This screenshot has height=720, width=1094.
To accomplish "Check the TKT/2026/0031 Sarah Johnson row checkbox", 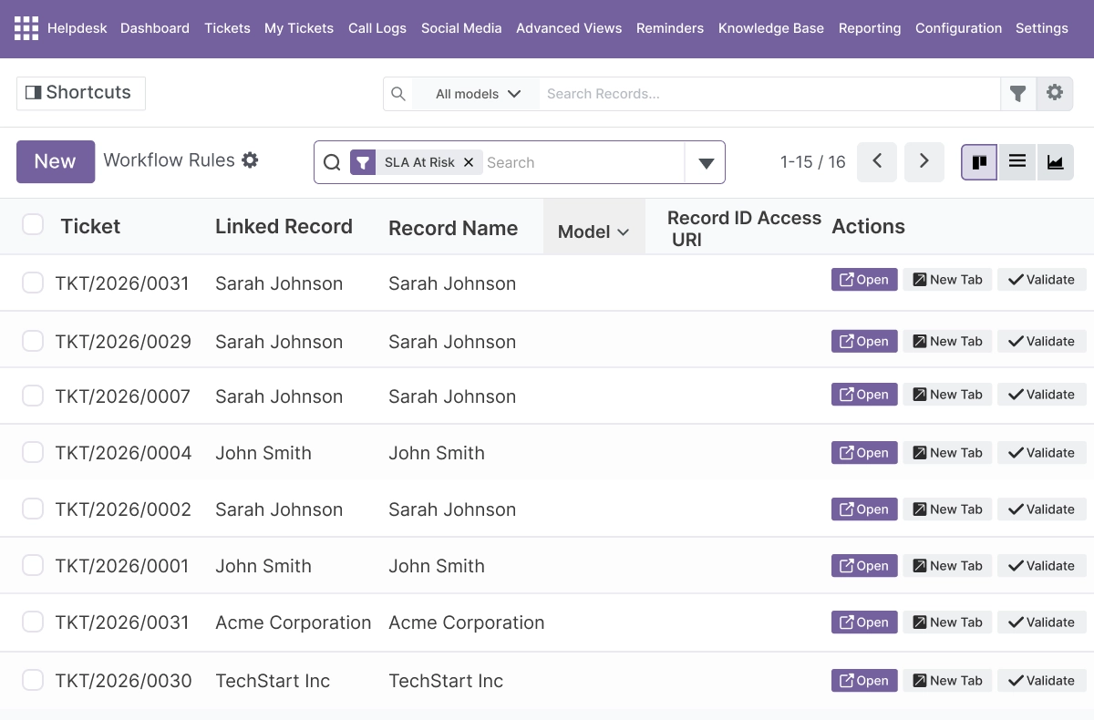I will click(33, 283).
